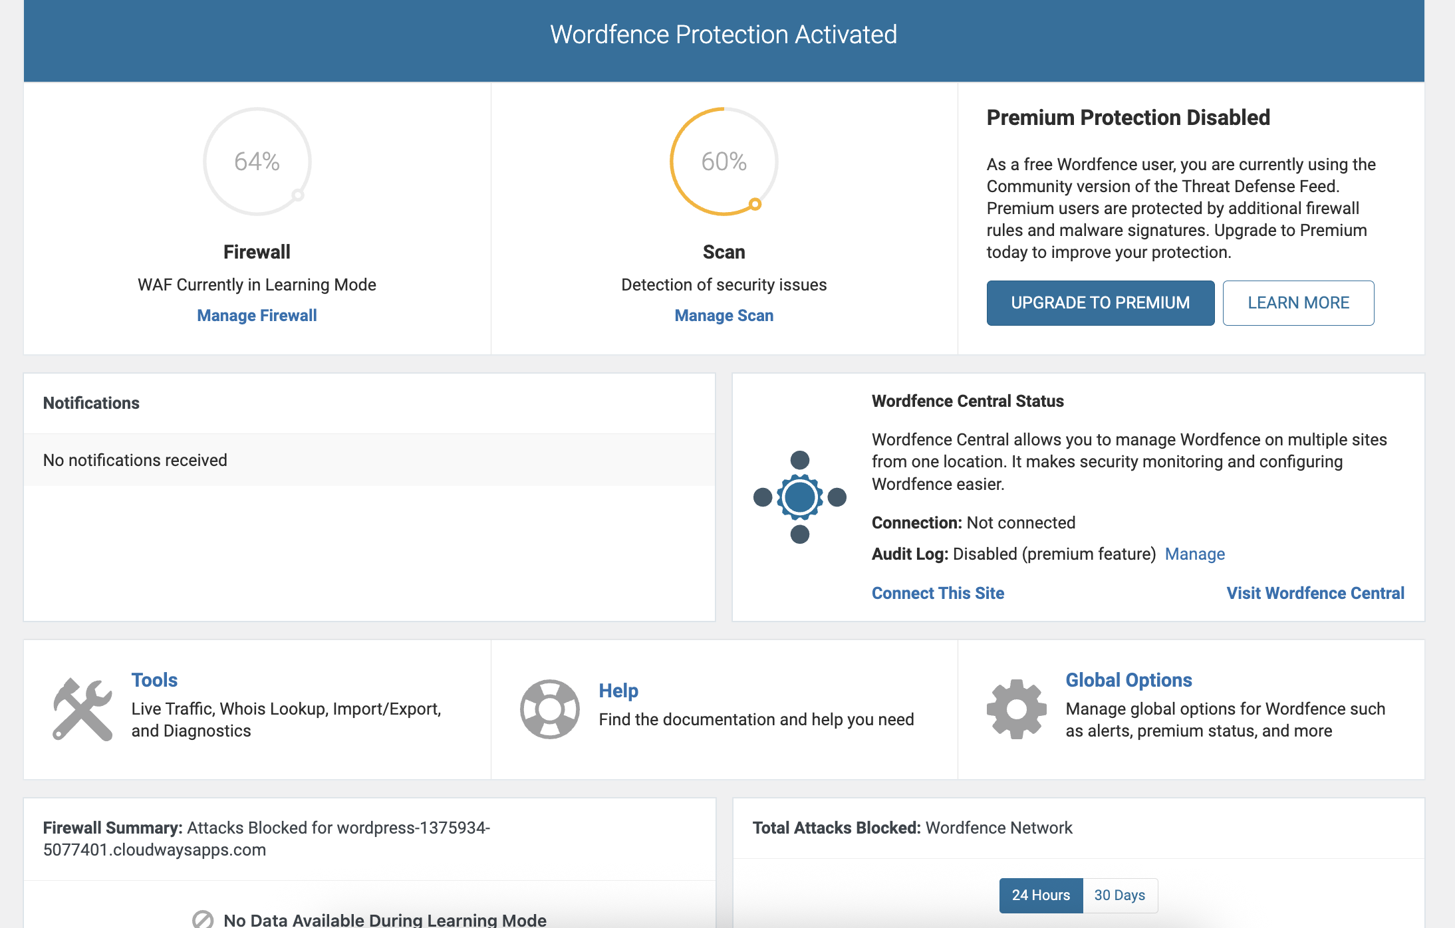
Task: Switch to the 30 Days tab
Action: (1119, 895)
